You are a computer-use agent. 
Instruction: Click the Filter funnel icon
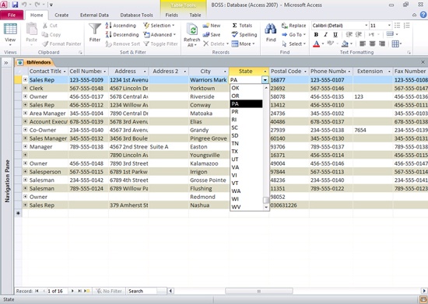95,30
